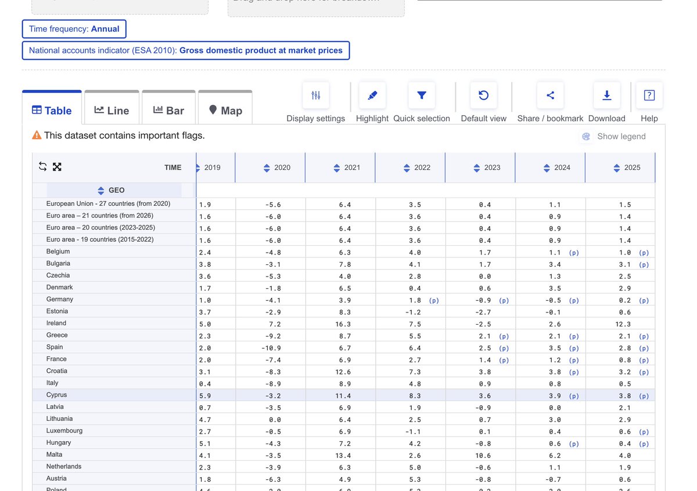Select the Euro area – 21 countries row

(100, 216)
